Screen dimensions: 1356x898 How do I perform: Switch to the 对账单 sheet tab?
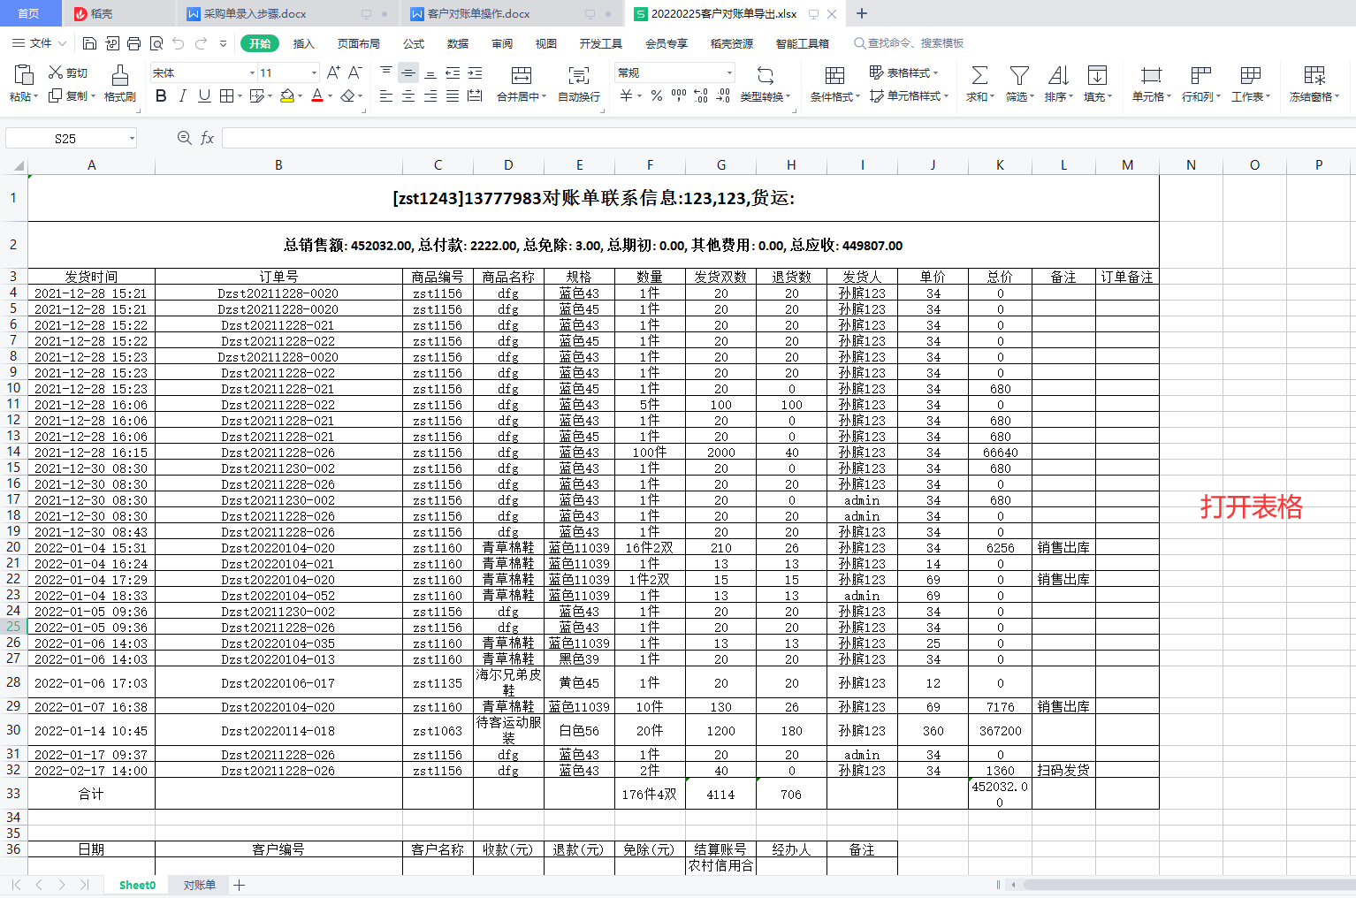pos(199,885)
